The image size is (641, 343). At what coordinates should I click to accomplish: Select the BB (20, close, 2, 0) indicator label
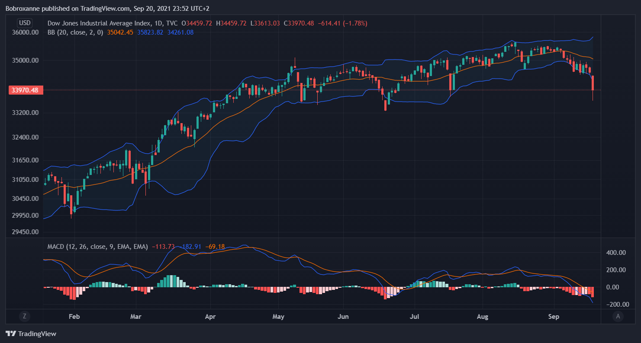point(75,32)
